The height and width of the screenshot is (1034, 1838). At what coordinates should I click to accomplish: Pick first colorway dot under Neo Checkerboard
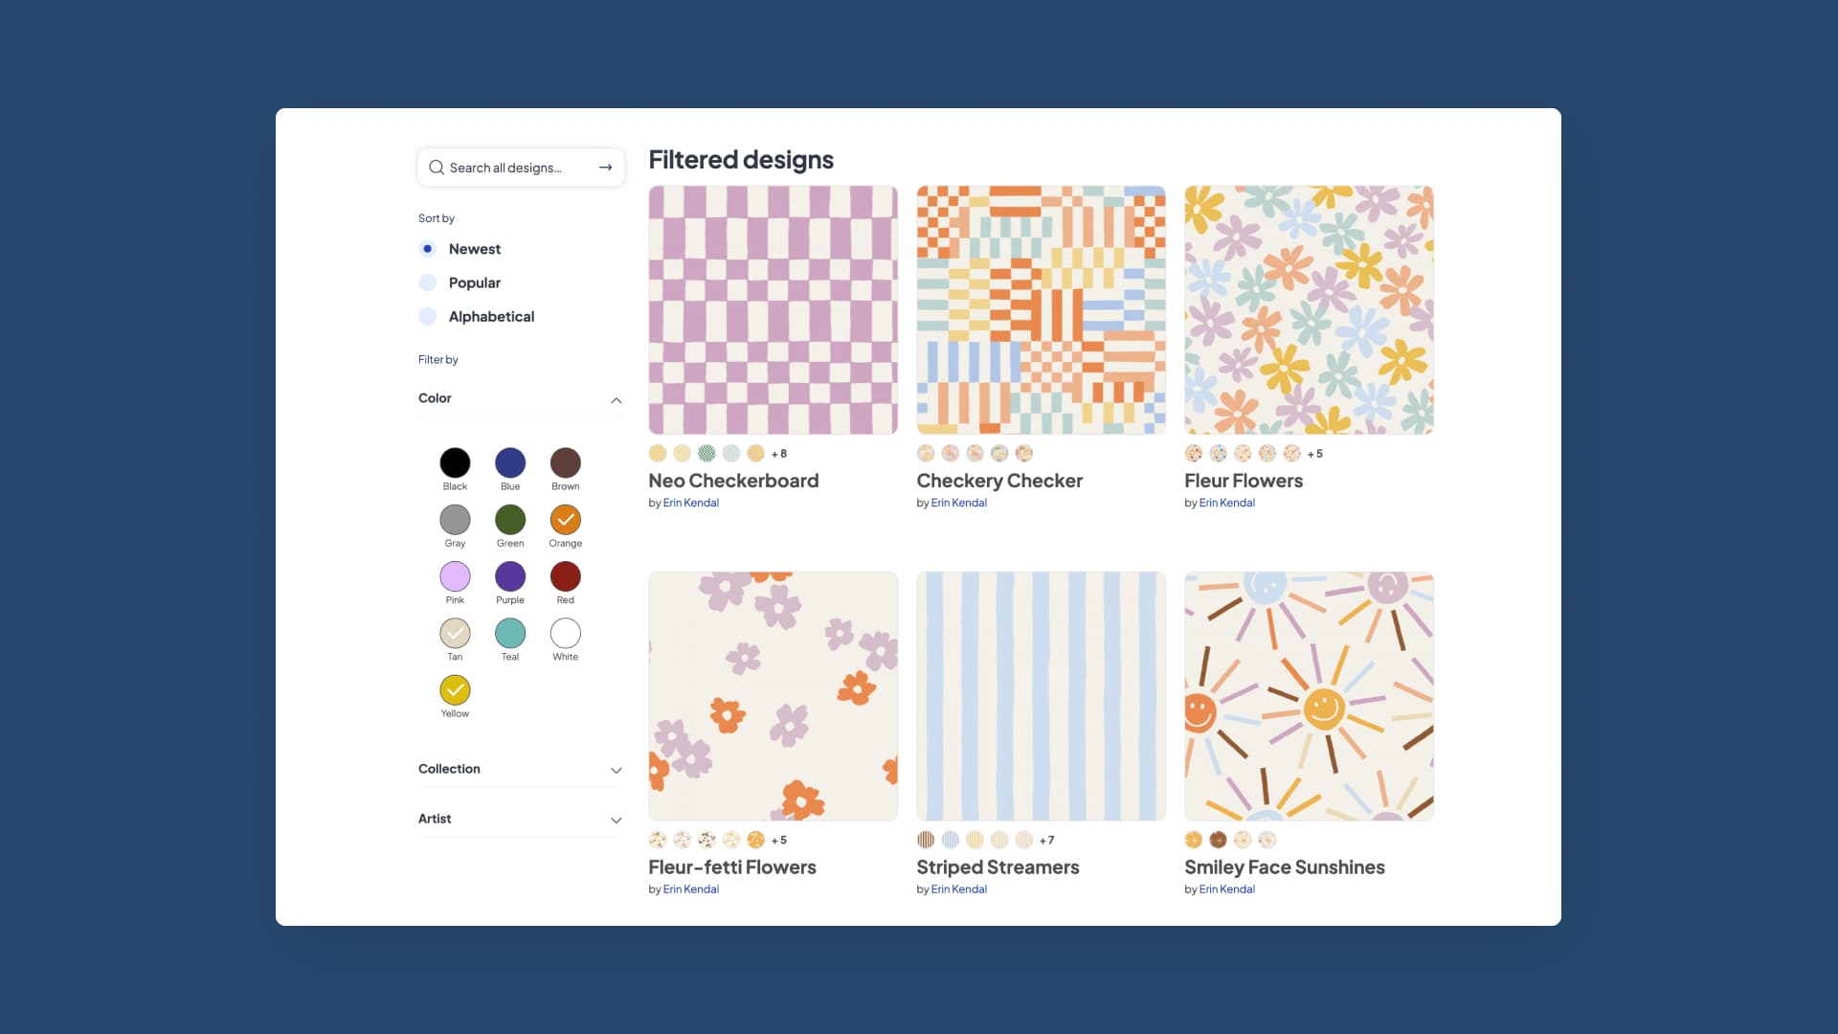pyautogui.click(x=658, y=454)
